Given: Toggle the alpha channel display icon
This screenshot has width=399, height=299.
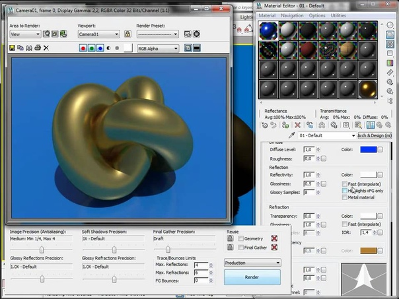Looking at the screenshot, I should (x=108, y=48).
